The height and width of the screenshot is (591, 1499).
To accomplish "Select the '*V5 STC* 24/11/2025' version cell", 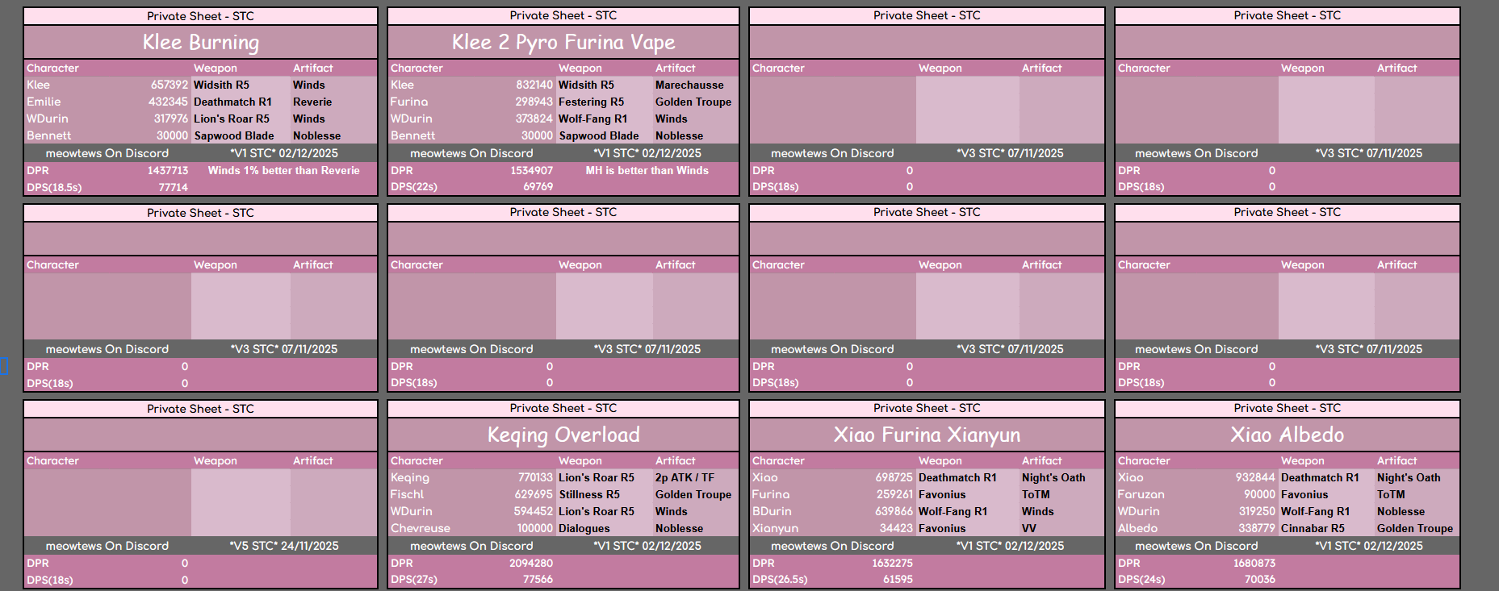I will click(x=284, y=546).
